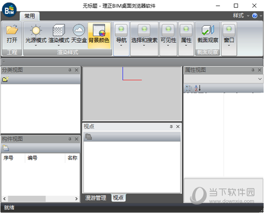Open the 窗口 window group button

(229, 39)
